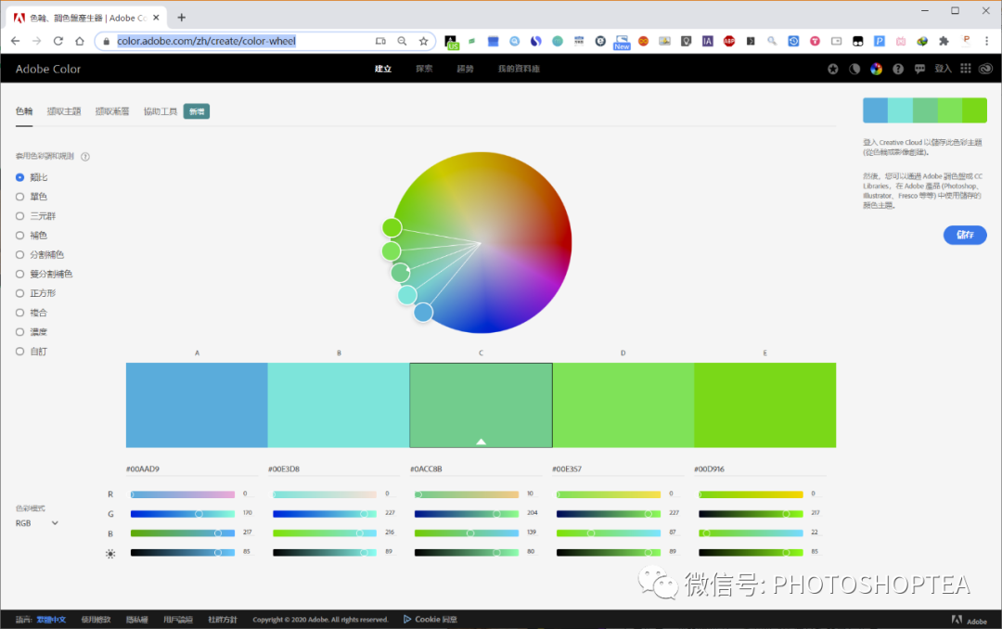Open the Adobe apps grid icon

tap(966, 69)
